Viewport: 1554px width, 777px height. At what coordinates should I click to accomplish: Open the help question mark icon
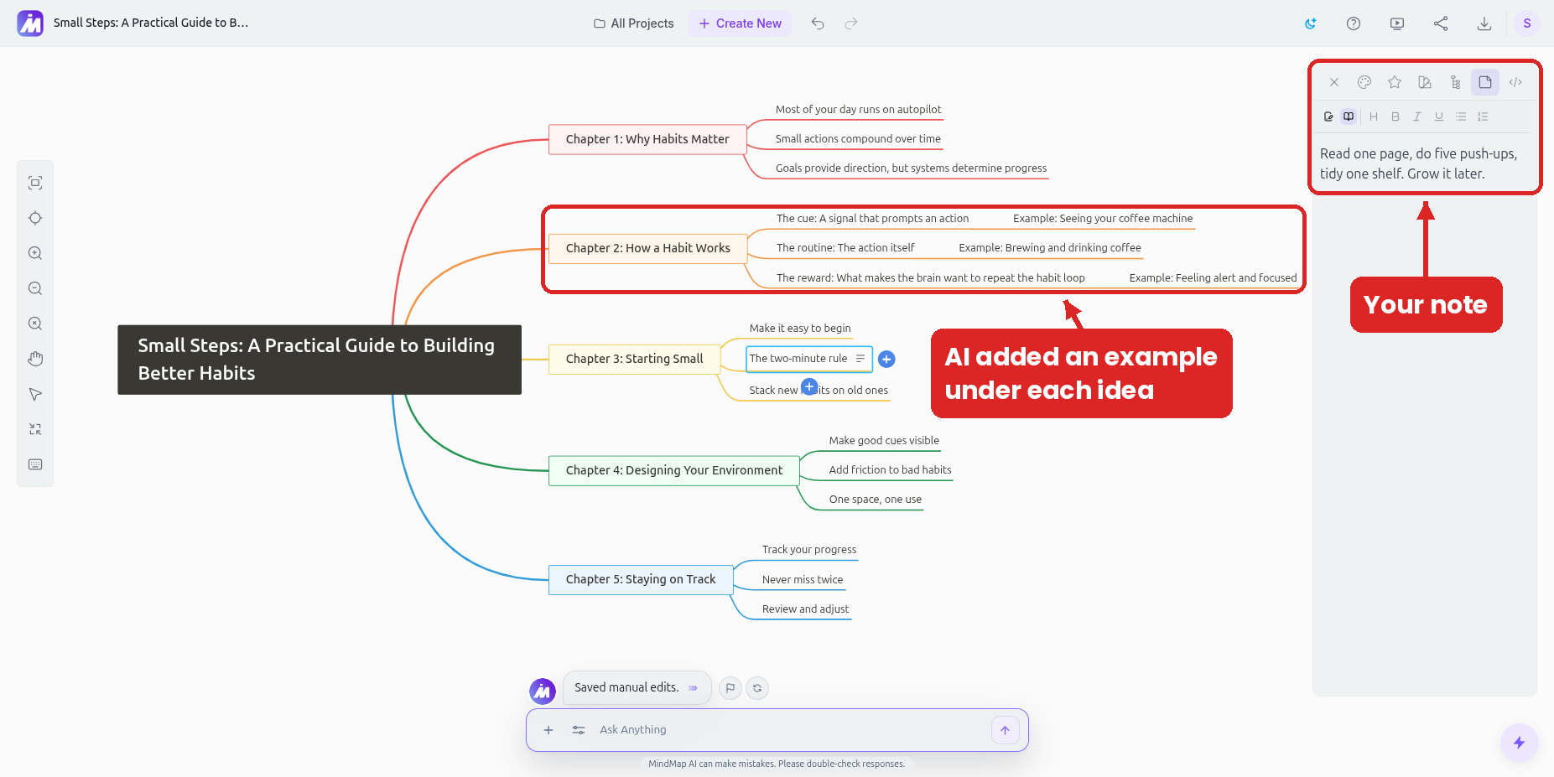click(1354, 23)
